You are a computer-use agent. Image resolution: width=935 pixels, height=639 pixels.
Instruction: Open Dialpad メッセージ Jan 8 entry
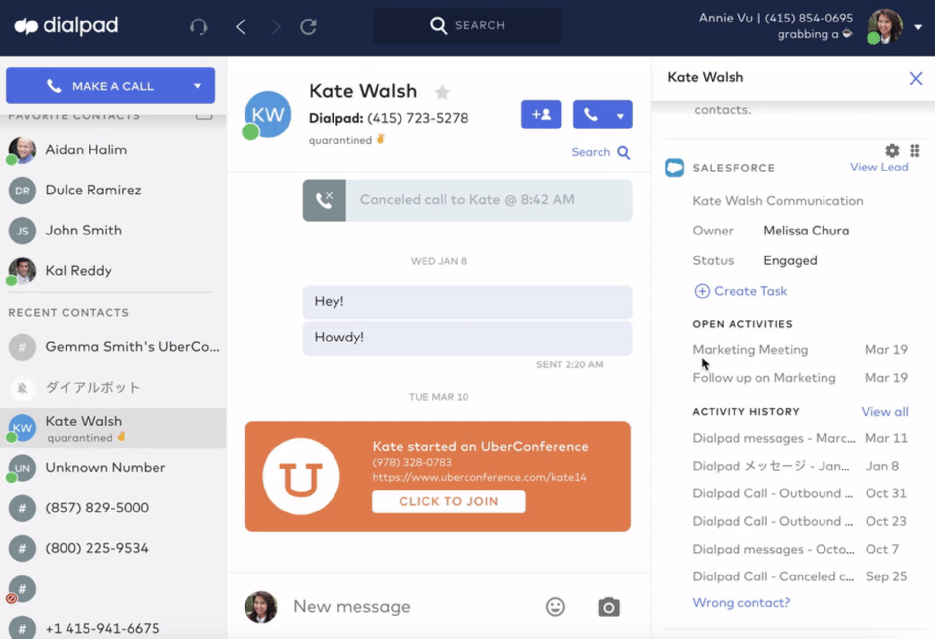point(796,466)
